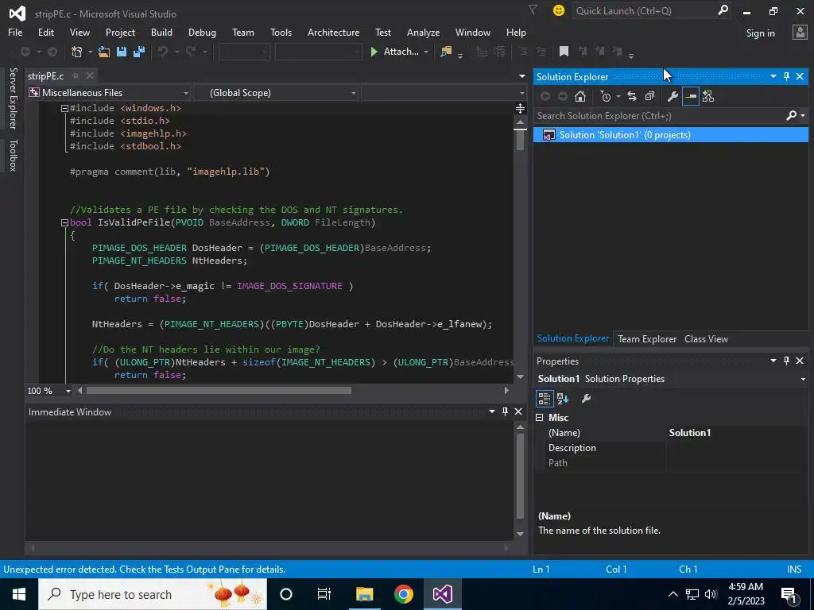The height and width of the screenshot is (610, 814).
Task: Open the File menu
Action: click(15, 32)
